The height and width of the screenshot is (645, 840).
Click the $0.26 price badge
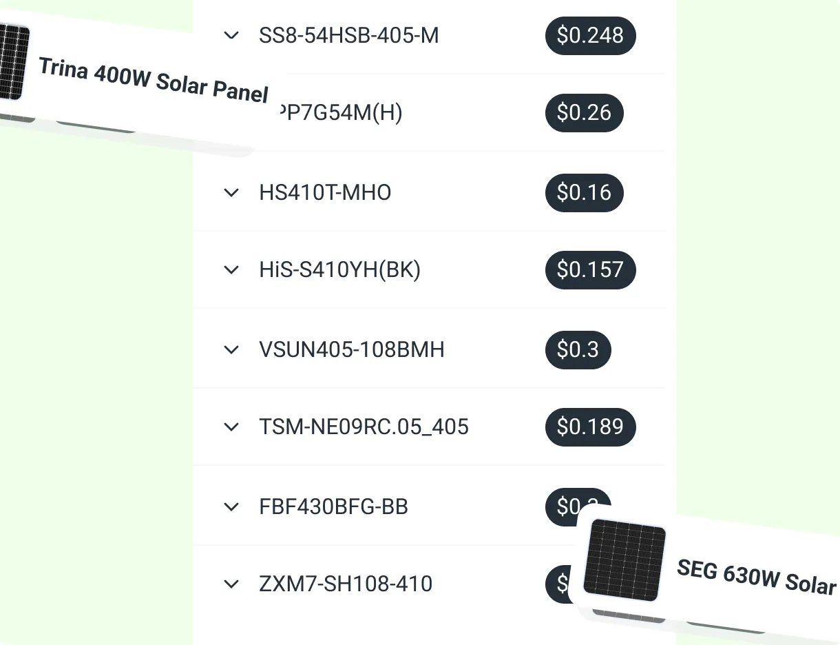584,112
